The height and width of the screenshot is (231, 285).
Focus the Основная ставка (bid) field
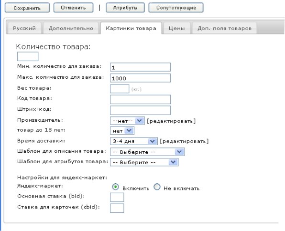[x=117, y=197]
